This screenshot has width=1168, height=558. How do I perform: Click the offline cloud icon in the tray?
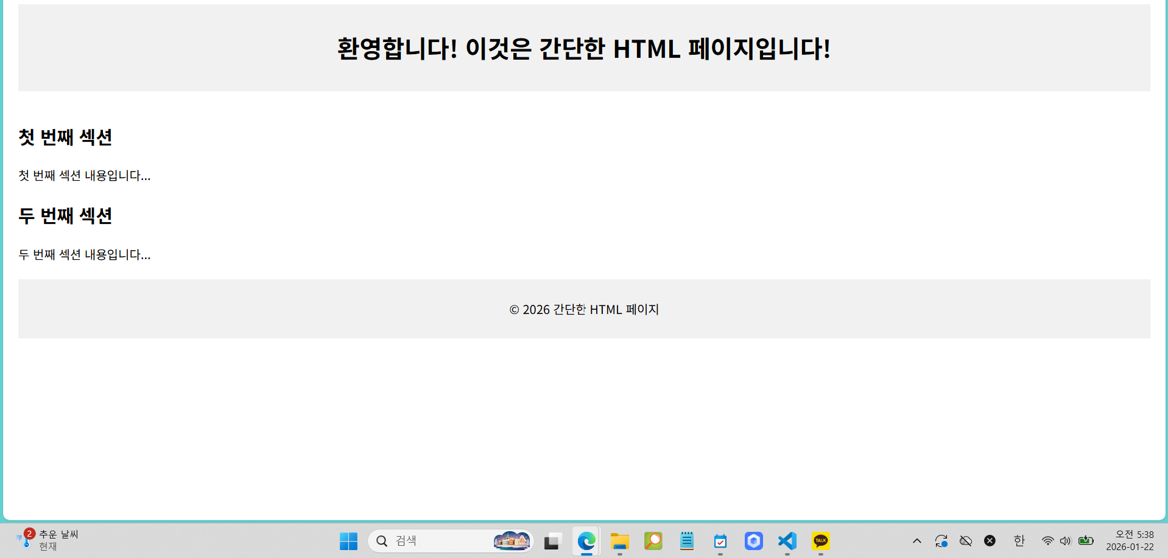click(966, 540)
